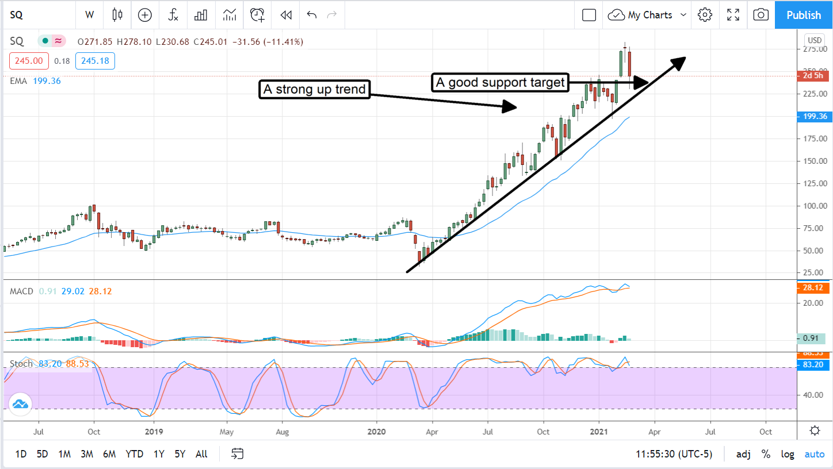Open financials bar chart icon
The height and width of the screenshot is (469, 833).
click(201, 15)
